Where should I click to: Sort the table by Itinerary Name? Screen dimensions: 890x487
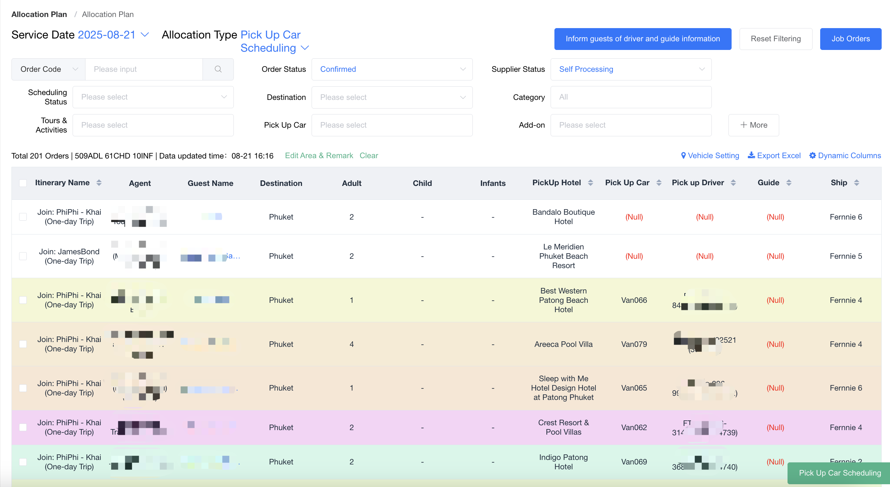coord(99,183)
